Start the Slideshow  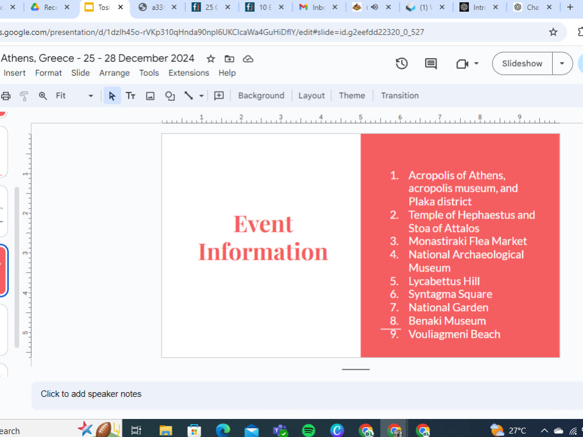522,64
